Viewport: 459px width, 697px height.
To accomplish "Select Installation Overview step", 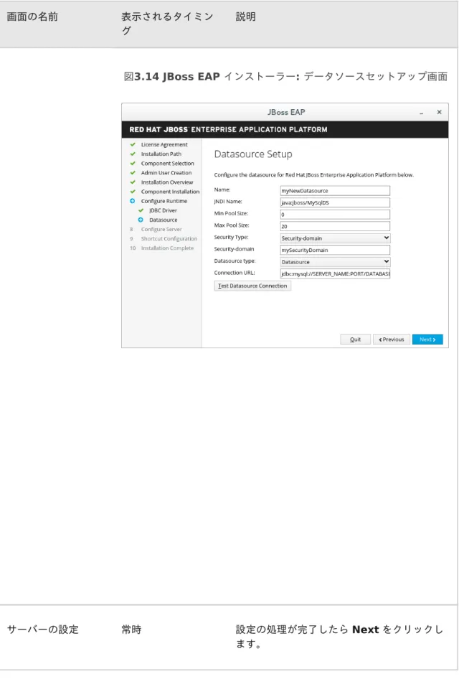I will 167,182.
